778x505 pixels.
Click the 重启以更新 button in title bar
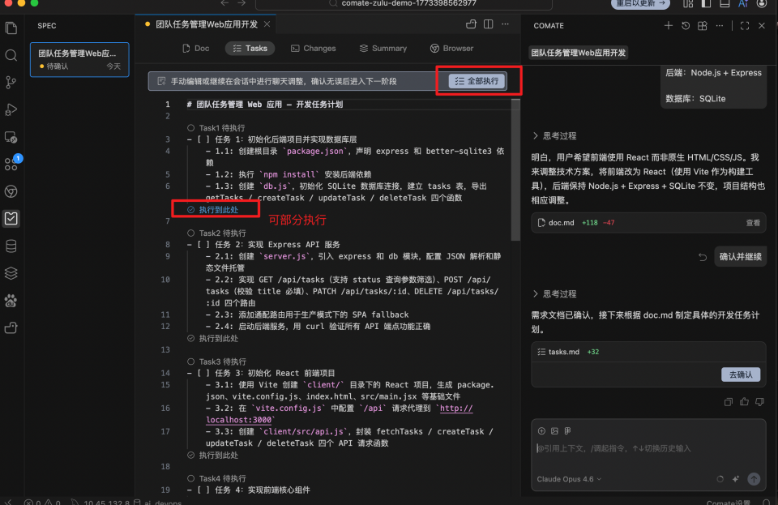[640, 3]
